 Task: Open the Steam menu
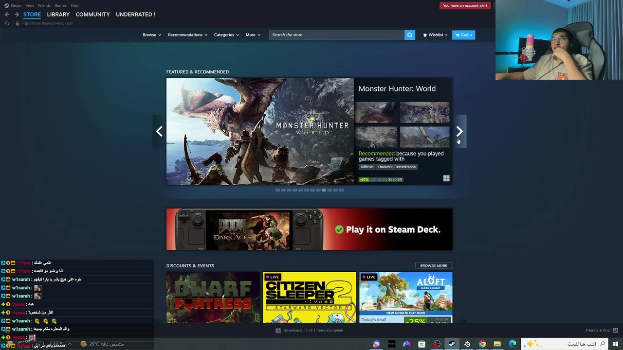(16, 5)
